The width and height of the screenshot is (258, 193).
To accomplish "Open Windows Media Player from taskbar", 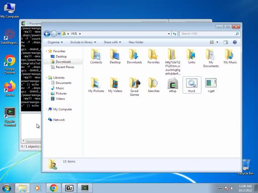I will [38, 188].
